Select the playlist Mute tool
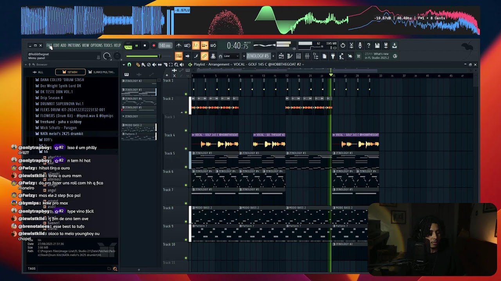This screenshot has width=501, height=281. 154,64
